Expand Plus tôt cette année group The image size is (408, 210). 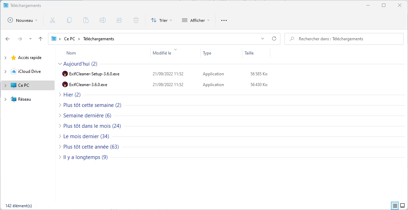click(60, 147)
